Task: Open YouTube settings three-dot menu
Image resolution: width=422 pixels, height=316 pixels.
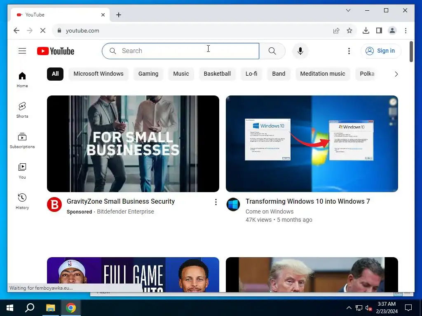Action: coord(349,51)
